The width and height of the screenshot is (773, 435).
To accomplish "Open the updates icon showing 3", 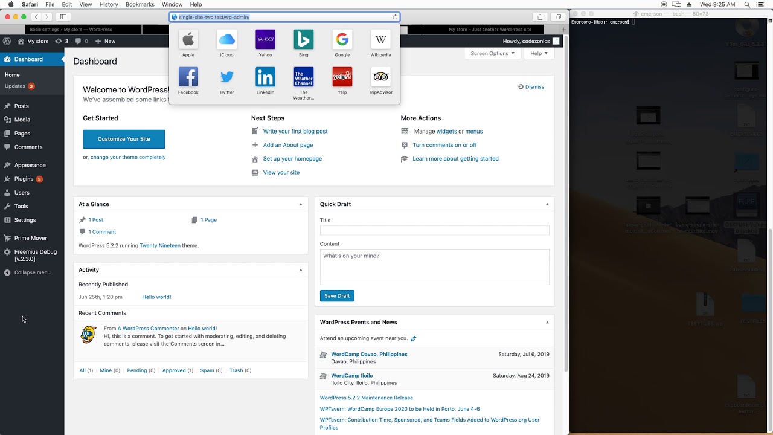I will pos(62,41).
